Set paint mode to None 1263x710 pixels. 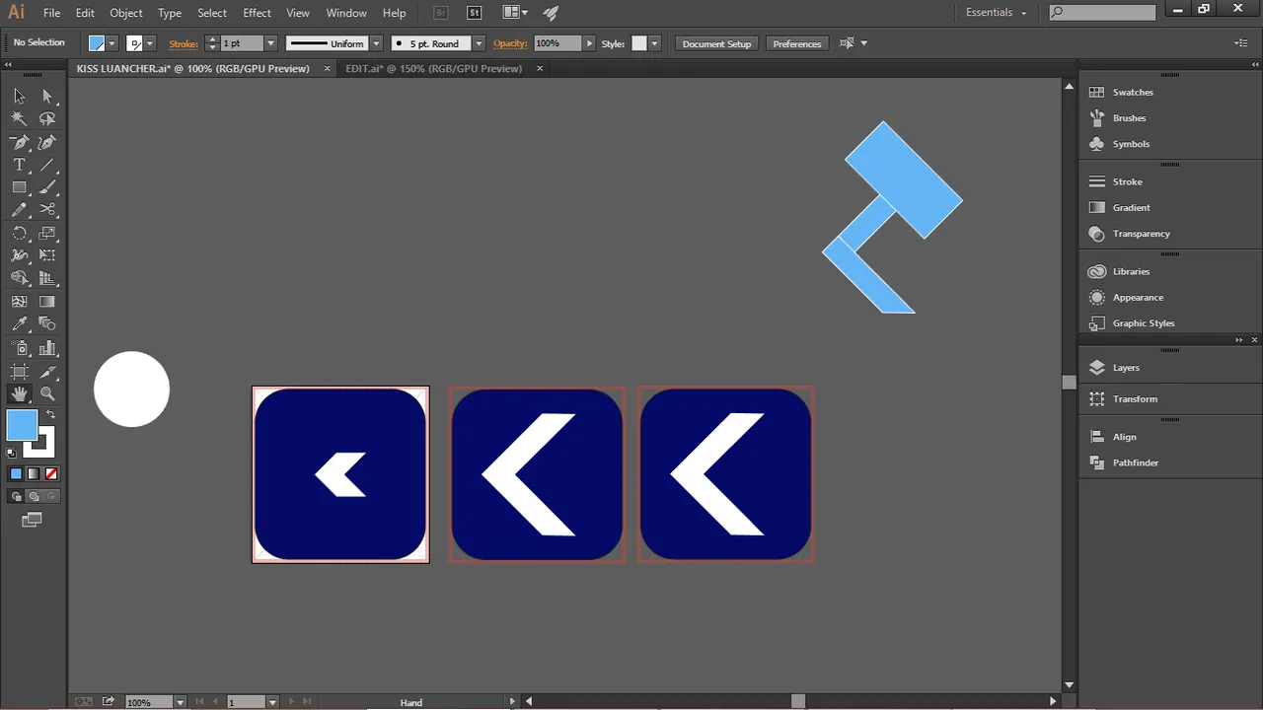click(51, 474)
